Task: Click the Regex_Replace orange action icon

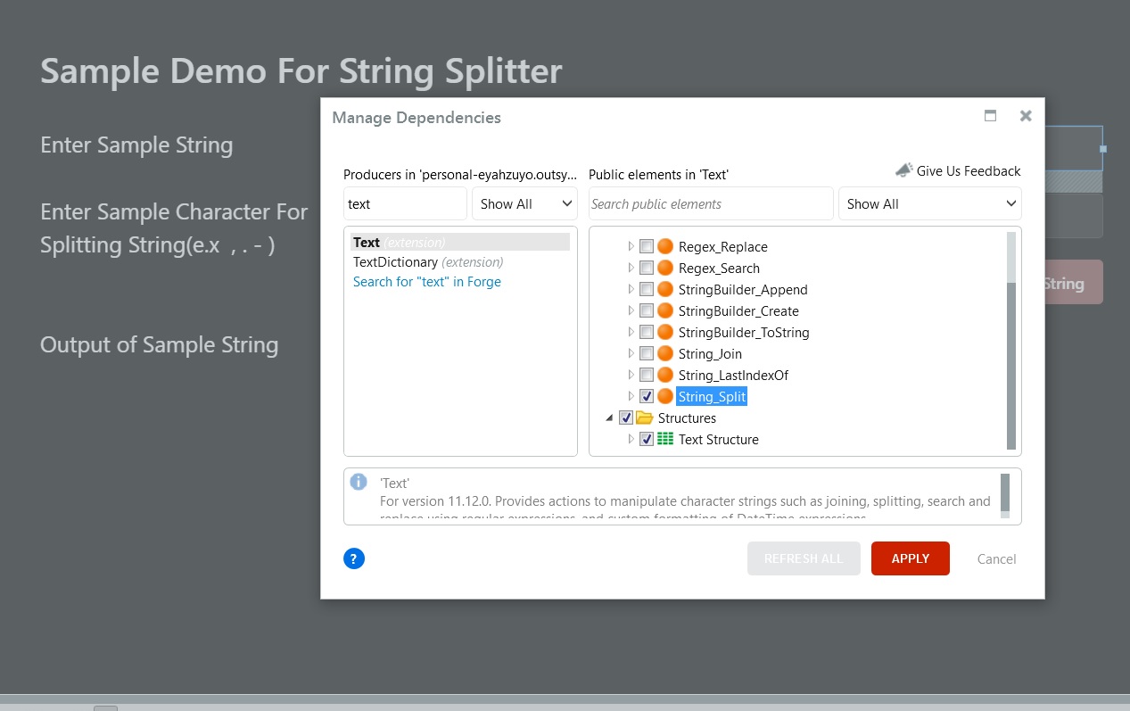Action: 665,246
